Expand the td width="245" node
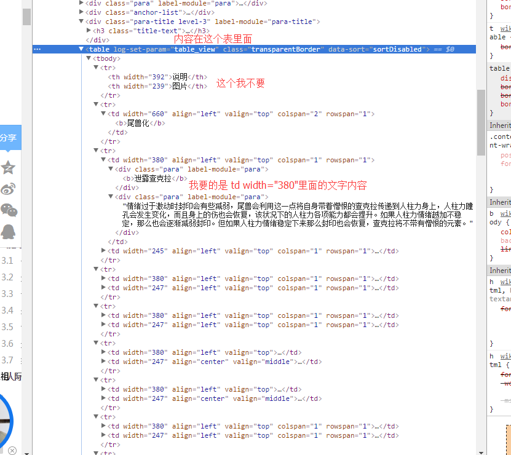 [x=103, y=251]
